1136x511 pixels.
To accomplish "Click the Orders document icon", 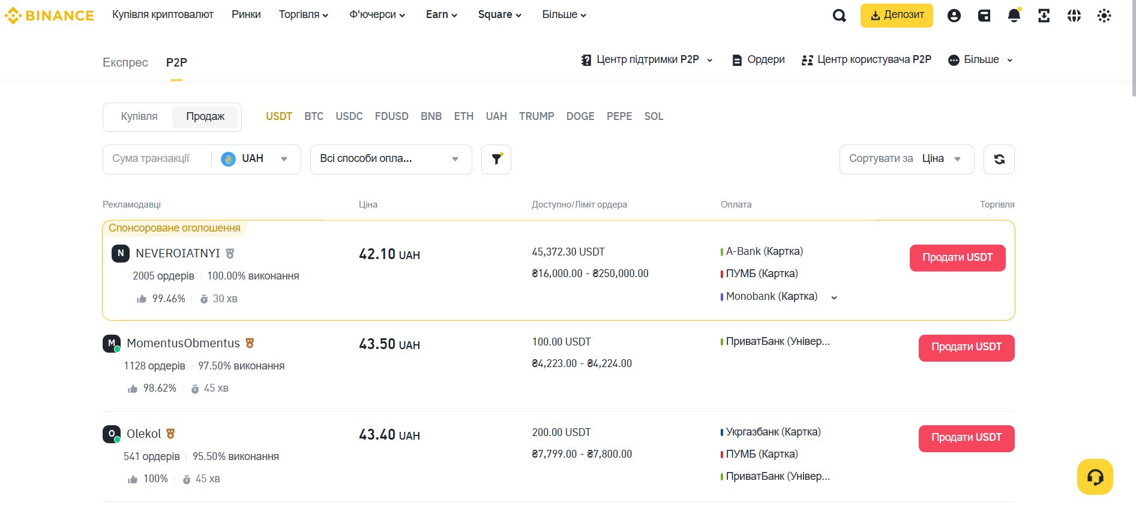I will [737, 60].
